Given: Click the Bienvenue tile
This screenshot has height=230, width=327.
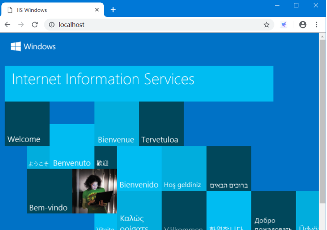Looking at the screenshot, I should tap(117, 124).
